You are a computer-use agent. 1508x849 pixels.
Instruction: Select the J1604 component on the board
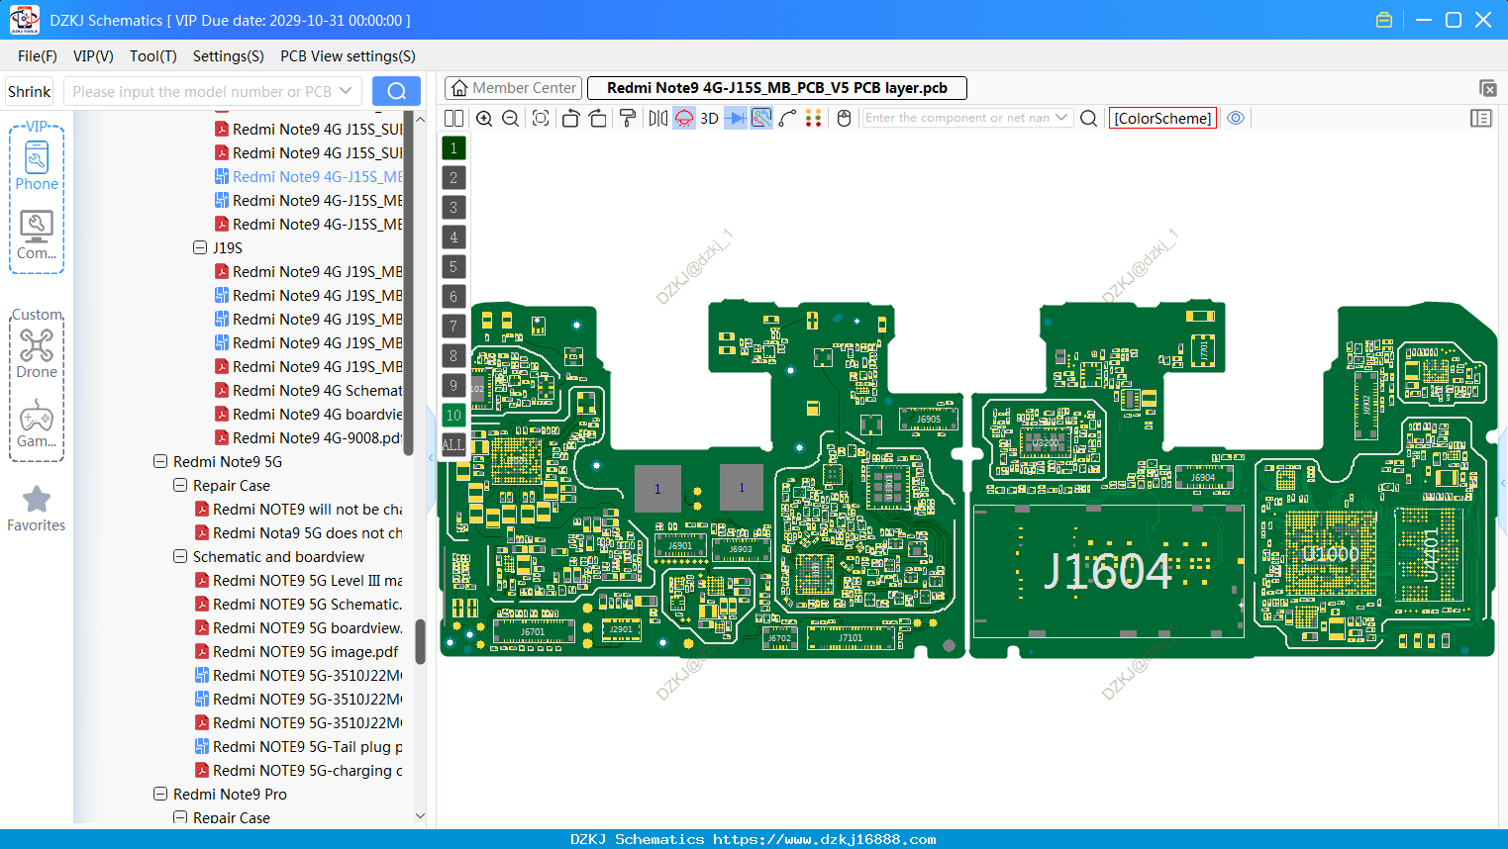pyautogui.click(x=1108, y=571)
